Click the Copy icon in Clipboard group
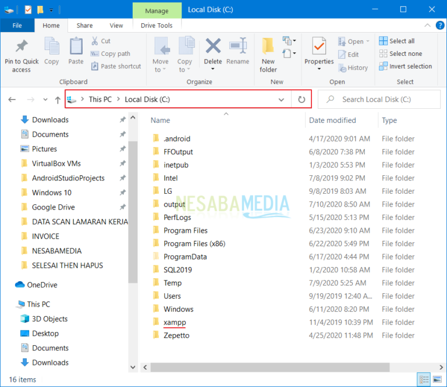 pos(52,46)
